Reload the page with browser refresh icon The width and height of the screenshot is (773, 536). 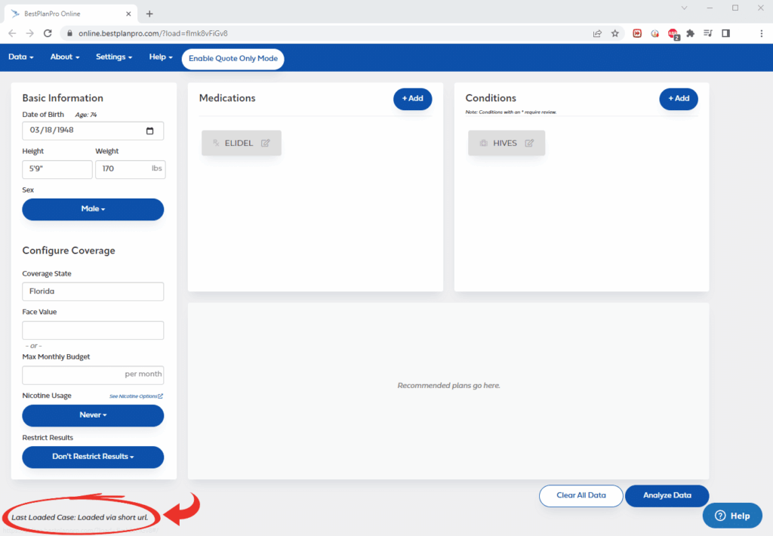coord(48,33)
